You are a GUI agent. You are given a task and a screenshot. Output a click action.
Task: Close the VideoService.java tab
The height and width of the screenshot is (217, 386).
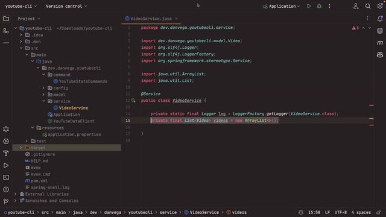pos(176,19)
